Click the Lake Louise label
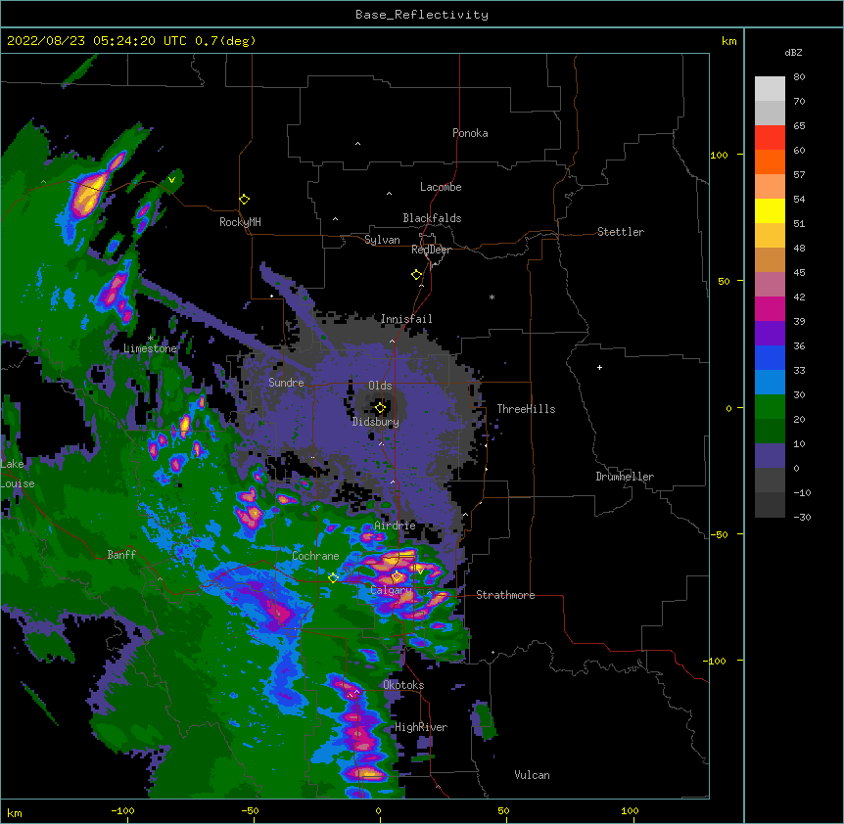 18,474
